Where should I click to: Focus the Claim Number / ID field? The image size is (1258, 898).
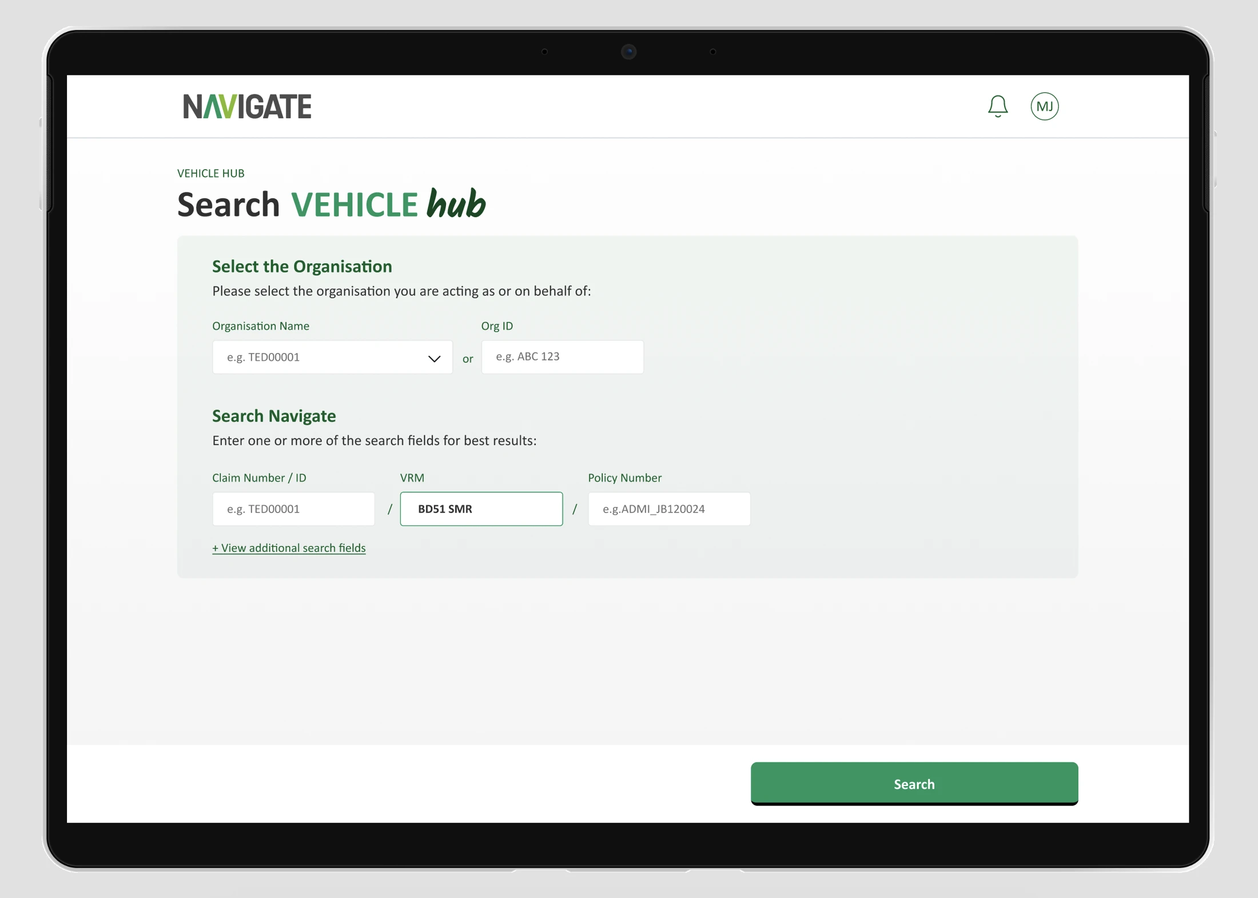tap(293, 508)
